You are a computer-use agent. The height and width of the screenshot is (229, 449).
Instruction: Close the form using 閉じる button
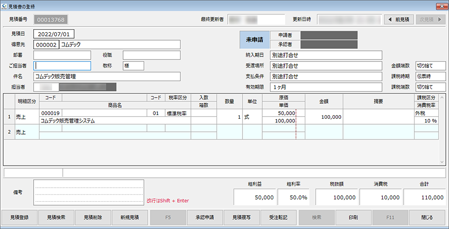point(427,217)
